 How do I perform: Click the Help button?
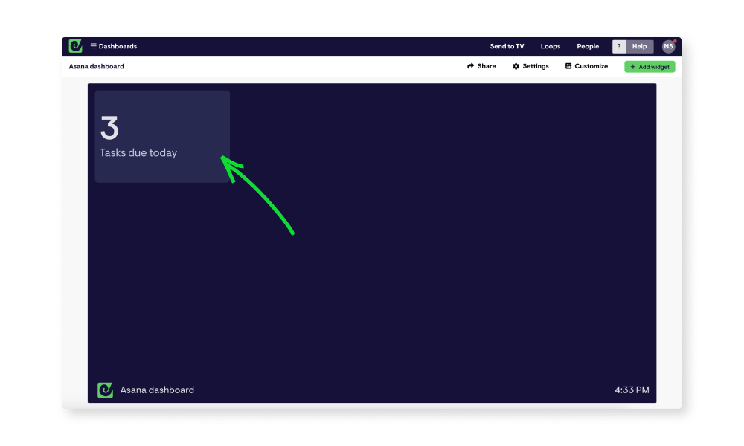point(641,46)
